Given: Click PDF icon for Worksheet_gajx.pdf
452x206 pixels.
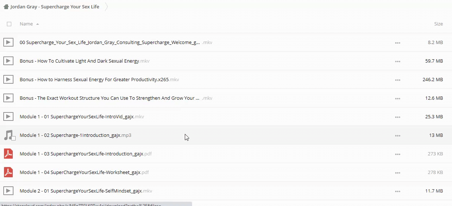Looking at the screenshot, I should pyautogui.click(x=8, y=172).
